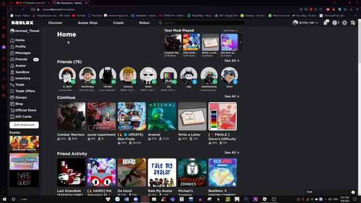The height and width of the screenshot is (203, 361).
Task: Open Avatar in the sidebar
Action: tap(18, 65)
